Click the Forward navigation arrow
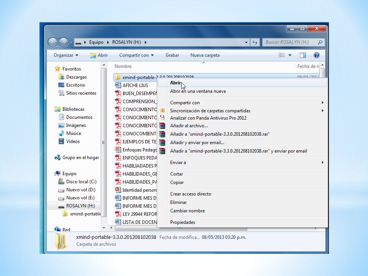Image resolution: width=368 pixels, height=276 pixels. click(x=63, y=42)
